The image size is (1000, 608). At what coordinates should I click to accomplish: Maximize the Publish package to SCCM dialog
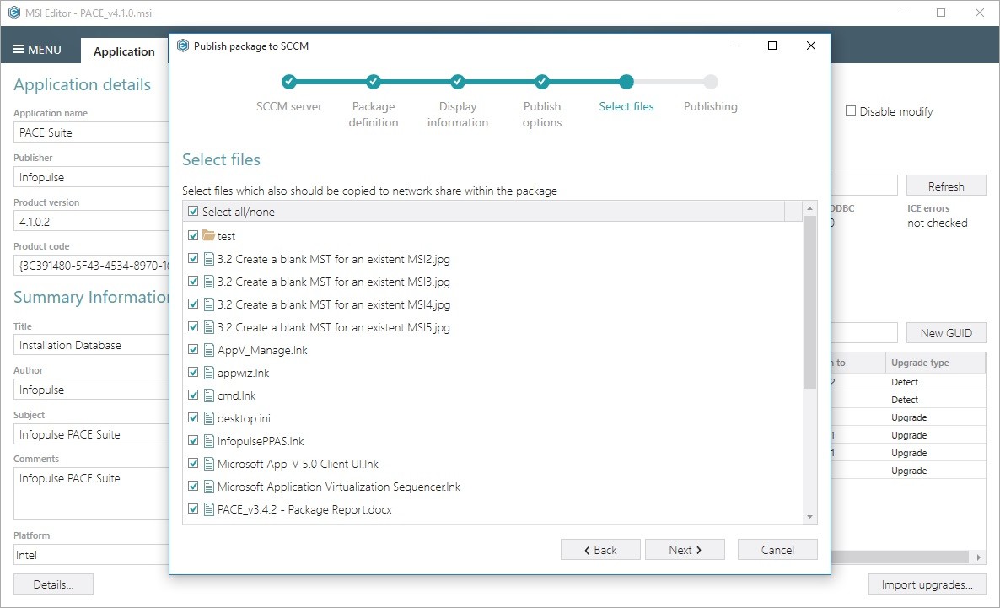tap(772, 46)
